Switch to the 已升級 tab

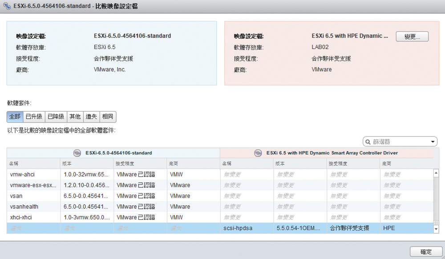point(34,117)
